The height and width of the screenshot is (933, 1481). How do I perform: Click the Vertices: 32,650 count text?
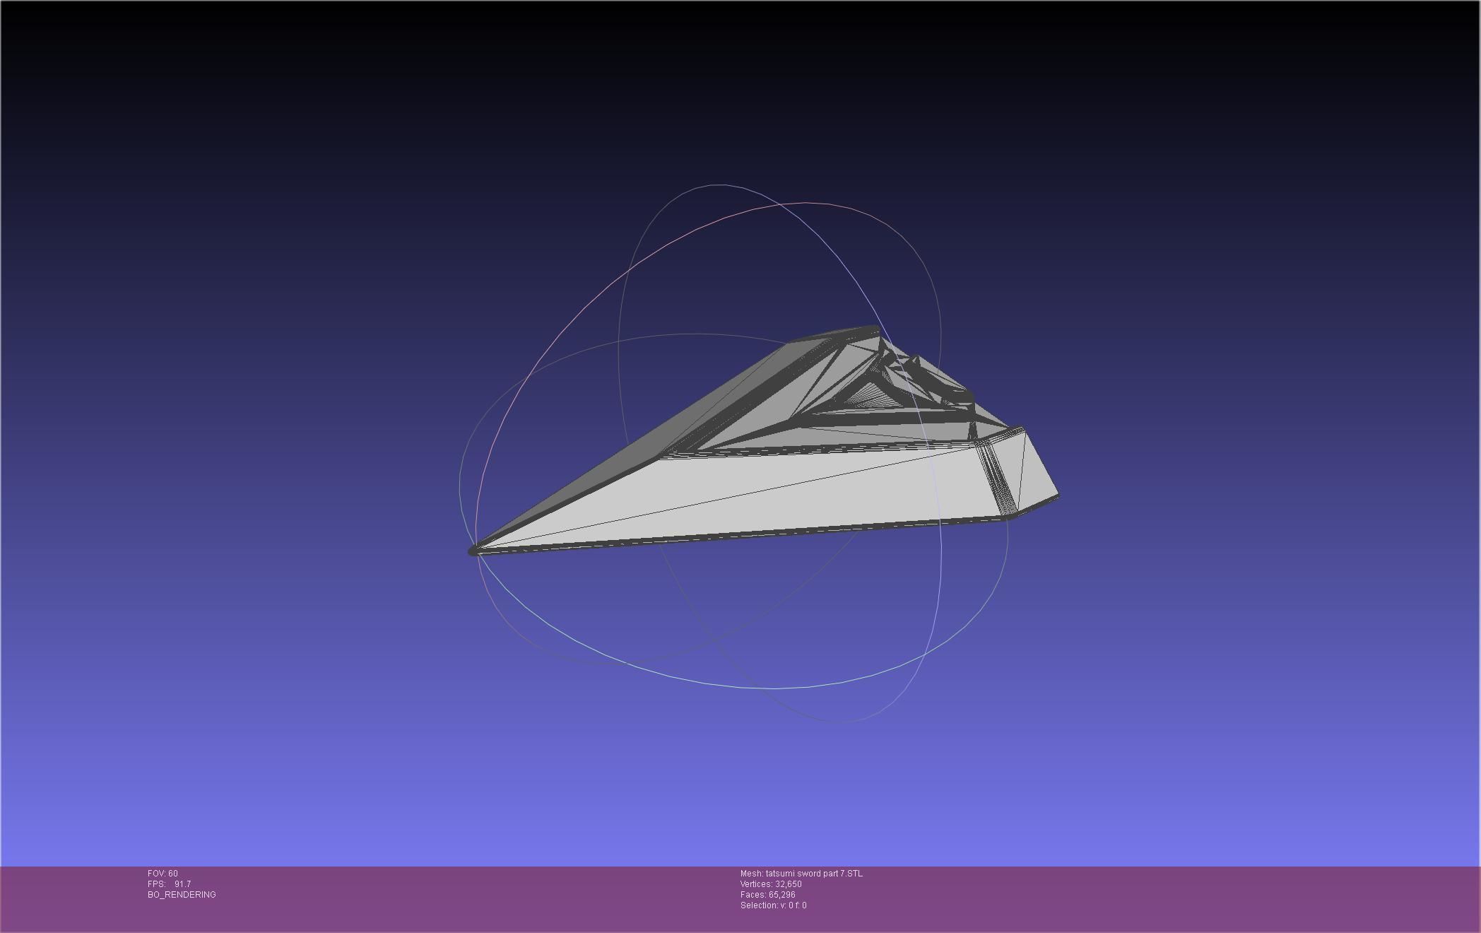[x=771, y=884]
